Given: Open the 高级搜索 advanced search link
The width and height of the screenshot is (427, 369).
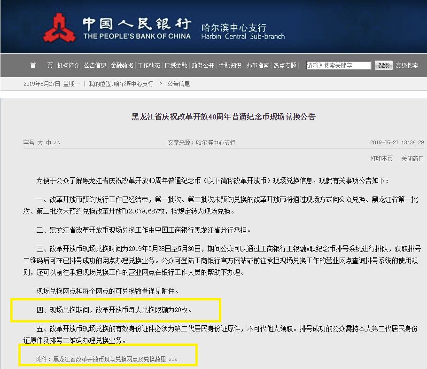Looking at the screenshot, I should 407,65.
